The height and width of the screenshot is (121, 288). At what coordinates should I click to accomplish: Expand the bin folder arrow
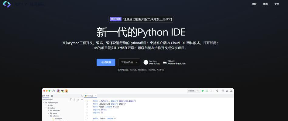click(46, 105)
